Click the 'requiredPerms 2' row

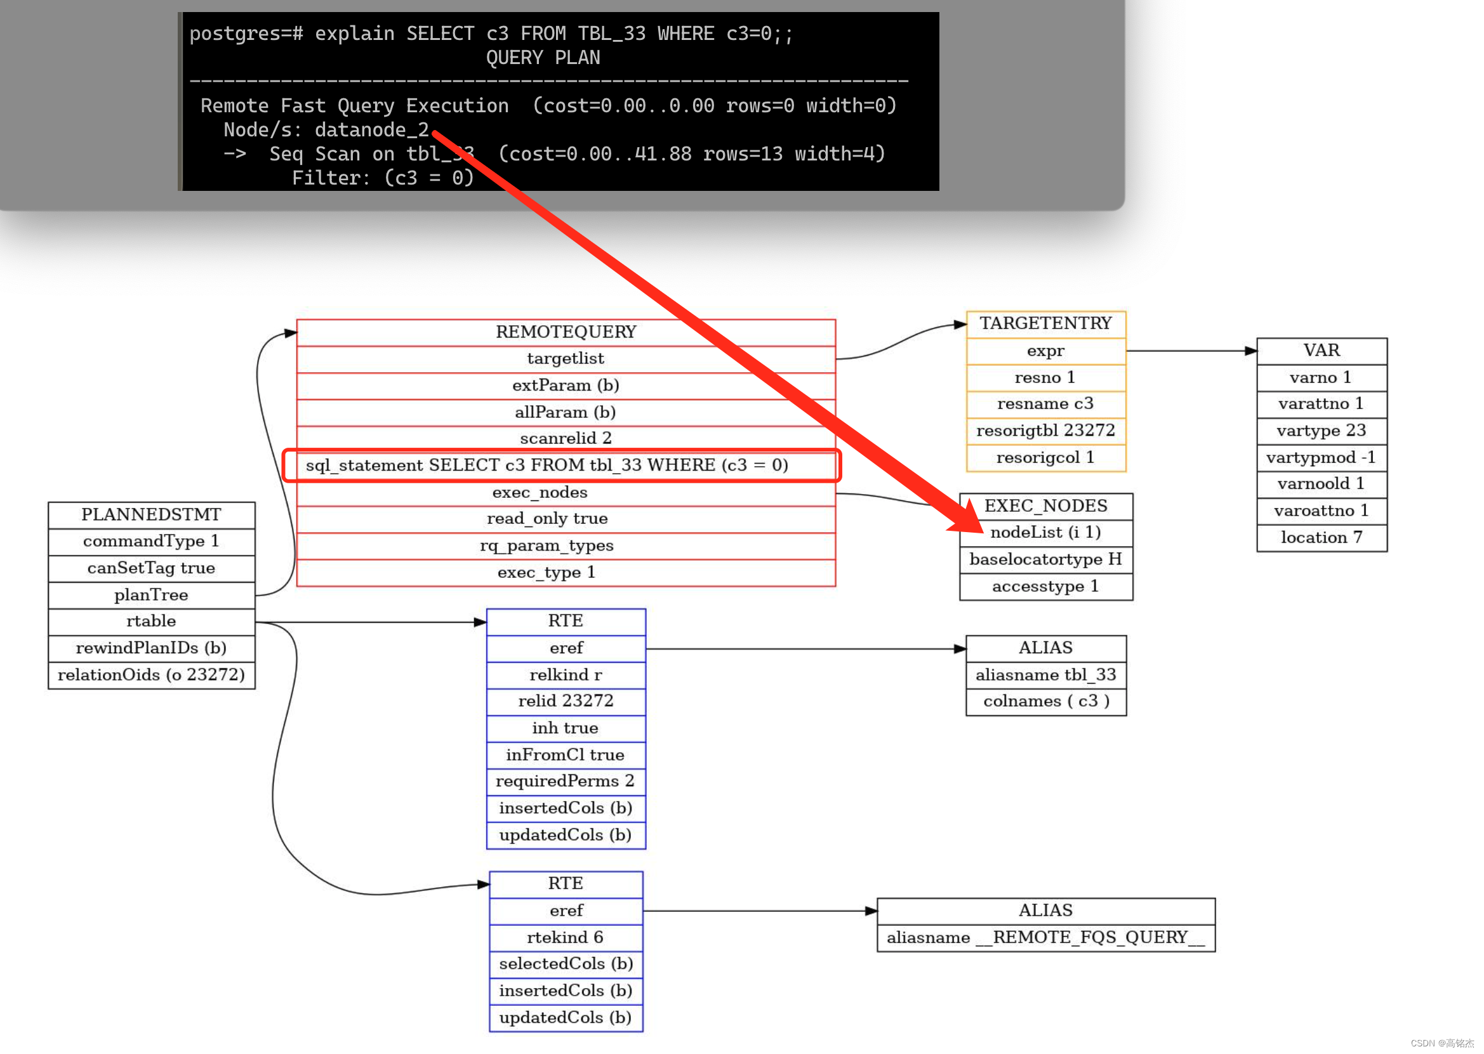566,781
